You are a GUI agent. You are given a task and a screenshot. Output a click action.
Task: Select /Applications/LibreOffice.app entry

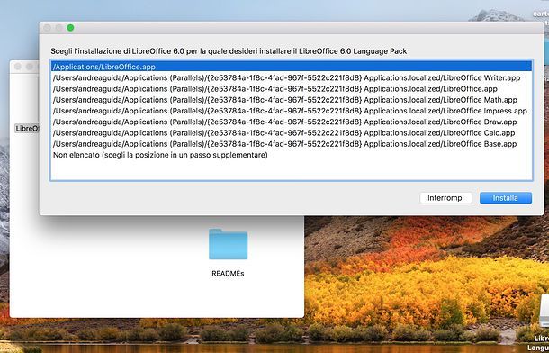tap(292, 67)
